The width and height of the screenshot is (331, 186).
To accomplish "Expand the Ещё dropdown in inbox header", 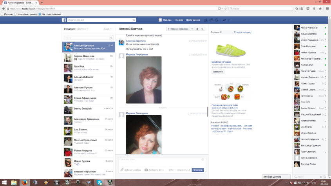I will point(108,29).
